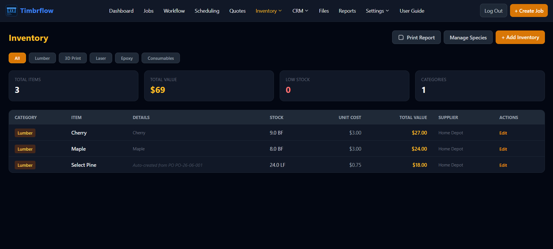Click the 24.0 LF stock value

277,165
